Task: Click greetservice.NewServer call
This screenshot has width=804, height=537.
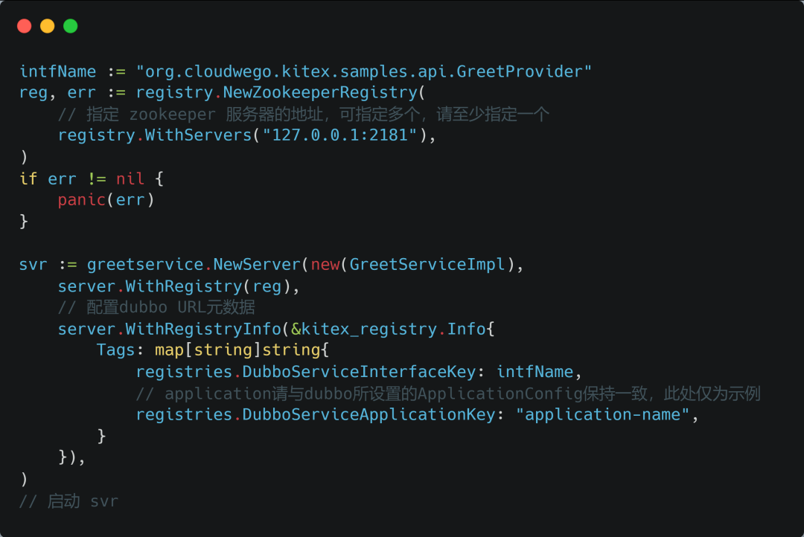Action: pos(194,264)
